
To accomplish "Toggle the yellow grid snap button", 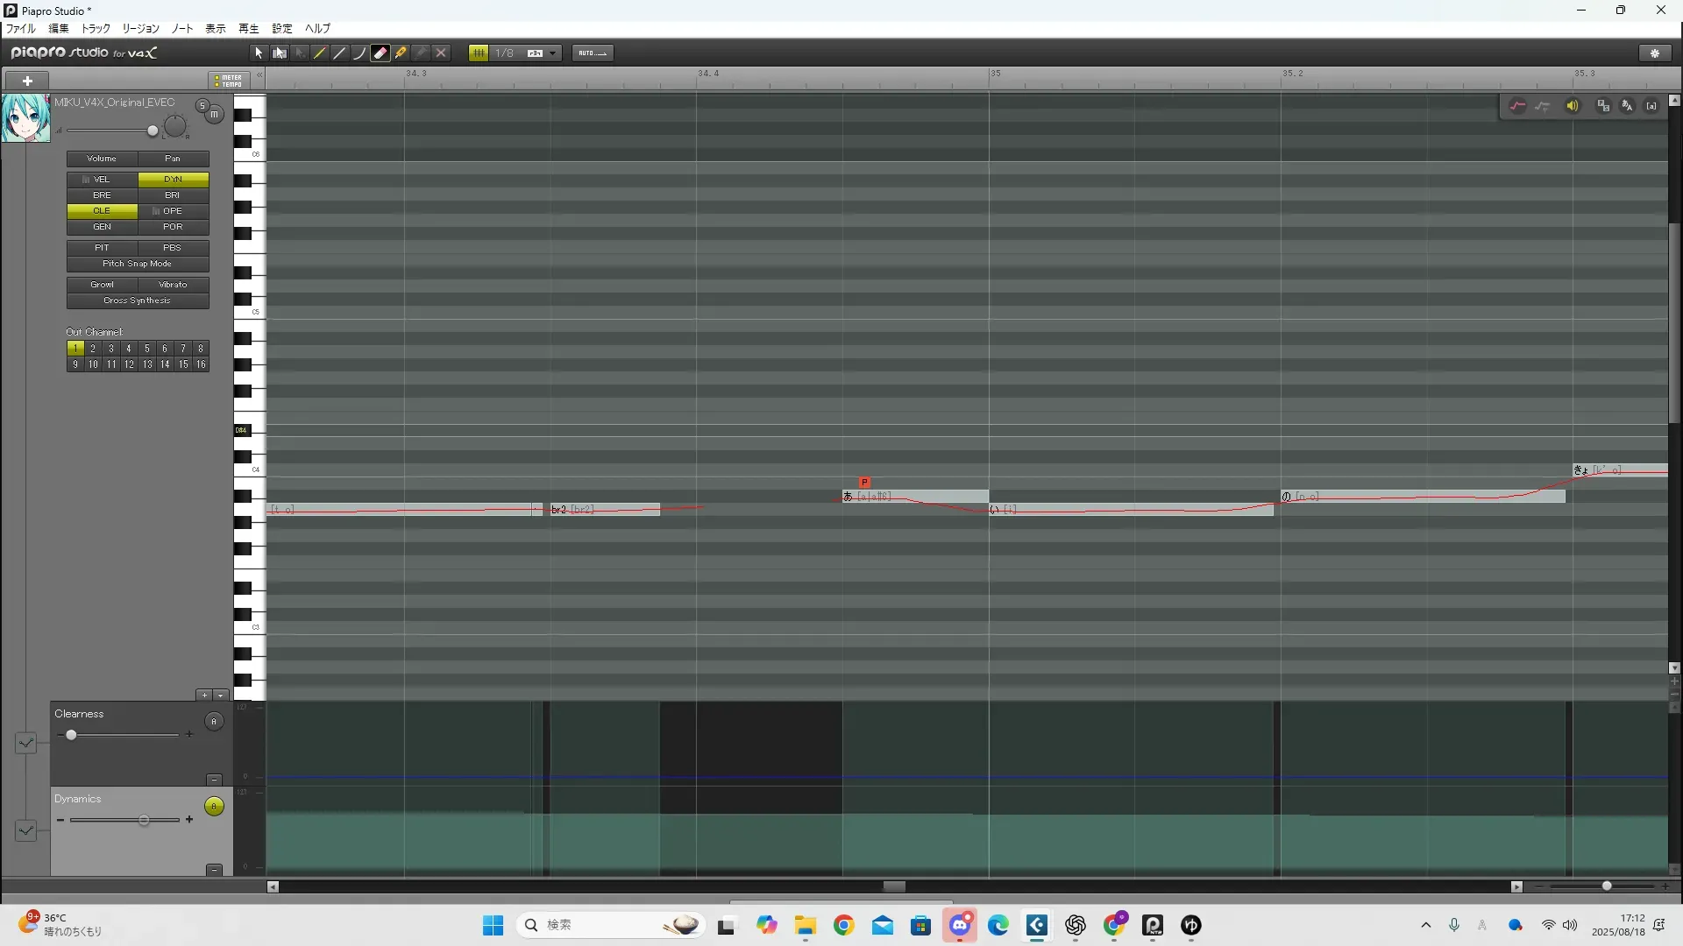I will [479, 53].
